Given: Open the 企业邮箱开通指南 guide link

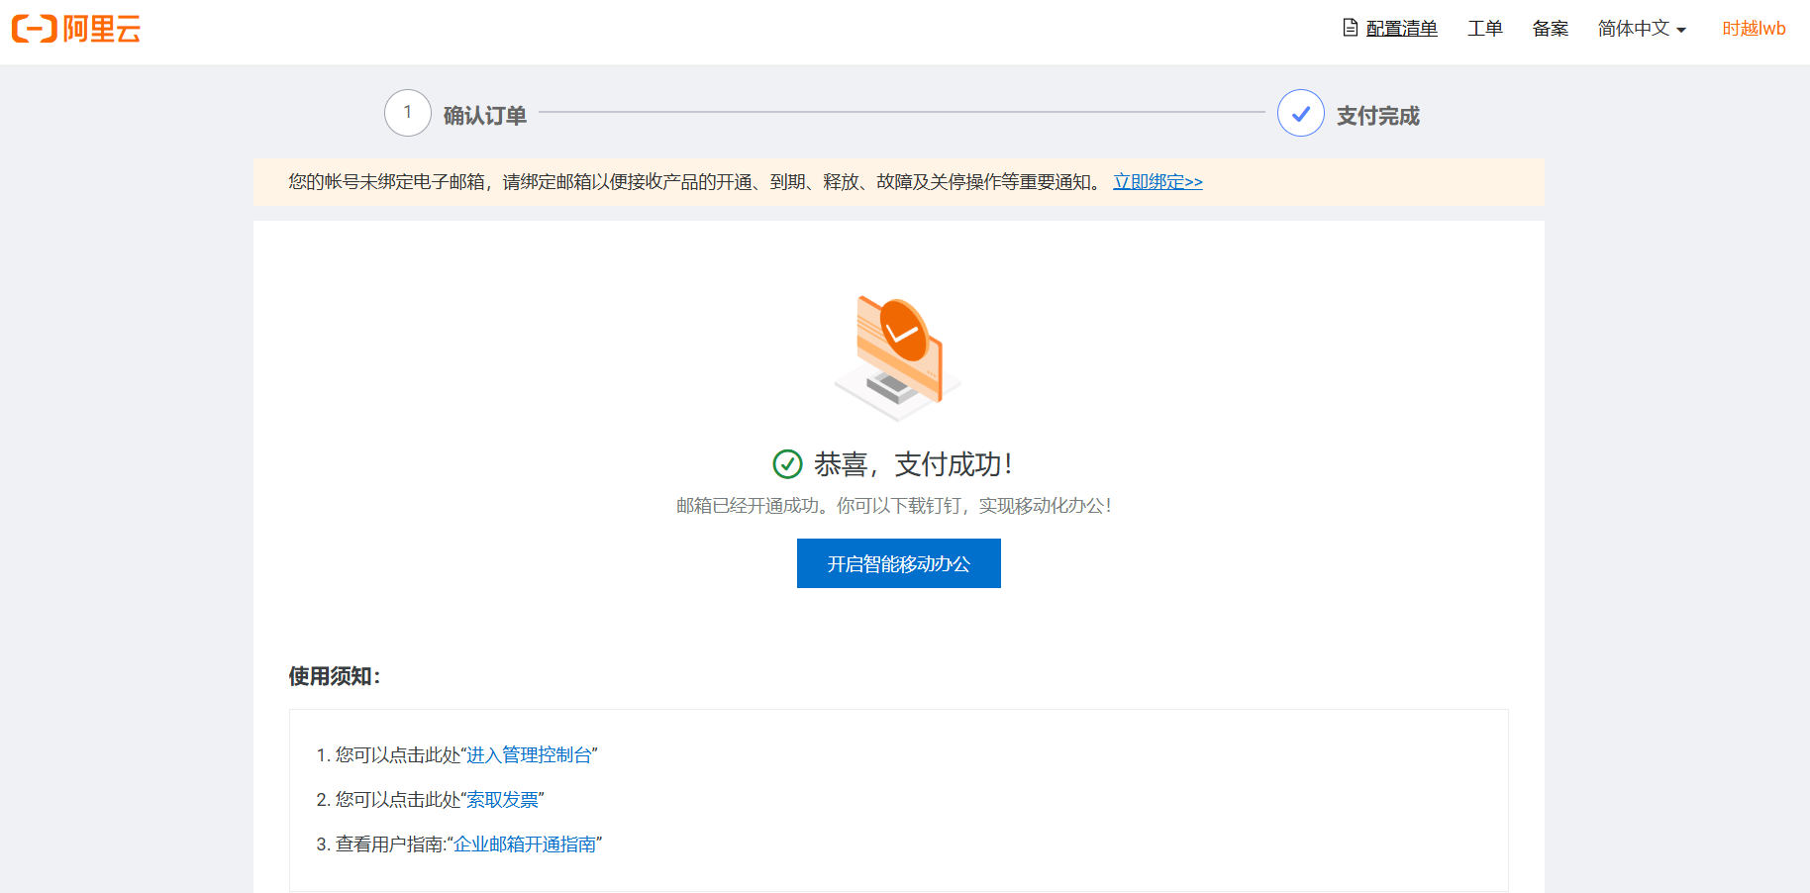Looking at the screenshot, I should coord(525,844).
